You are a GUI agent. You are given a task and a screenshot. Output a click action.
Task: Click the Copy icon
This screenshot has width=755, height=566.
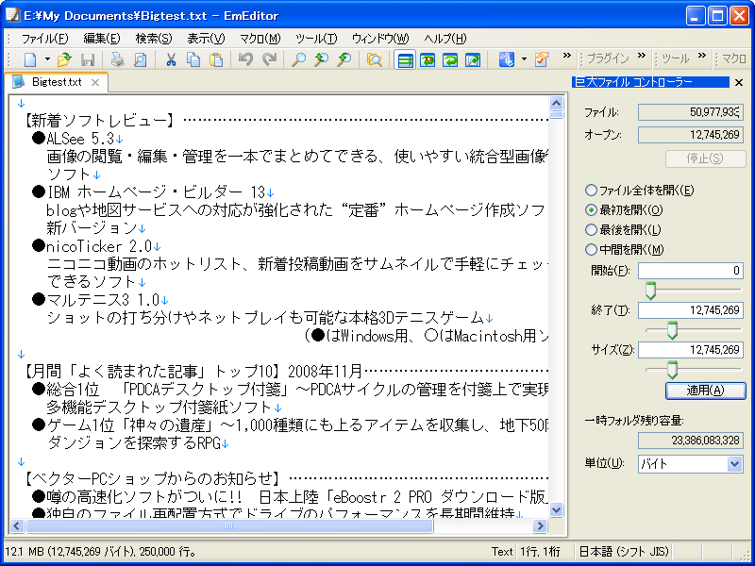pos(193,59)
